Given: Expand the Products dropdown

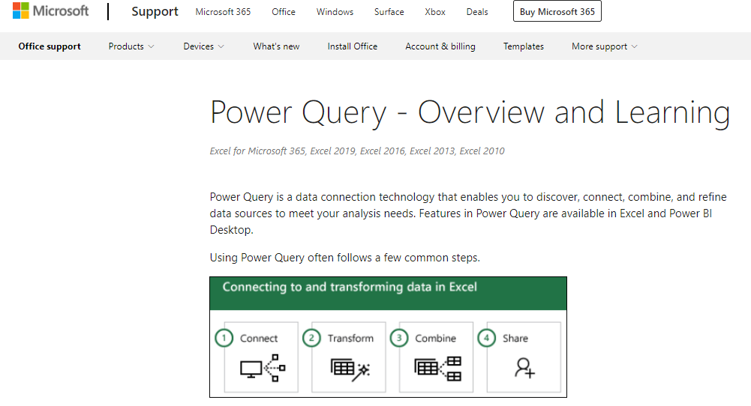Looking at the screenshot, I should pyautogui.click(x=131, y=46).
